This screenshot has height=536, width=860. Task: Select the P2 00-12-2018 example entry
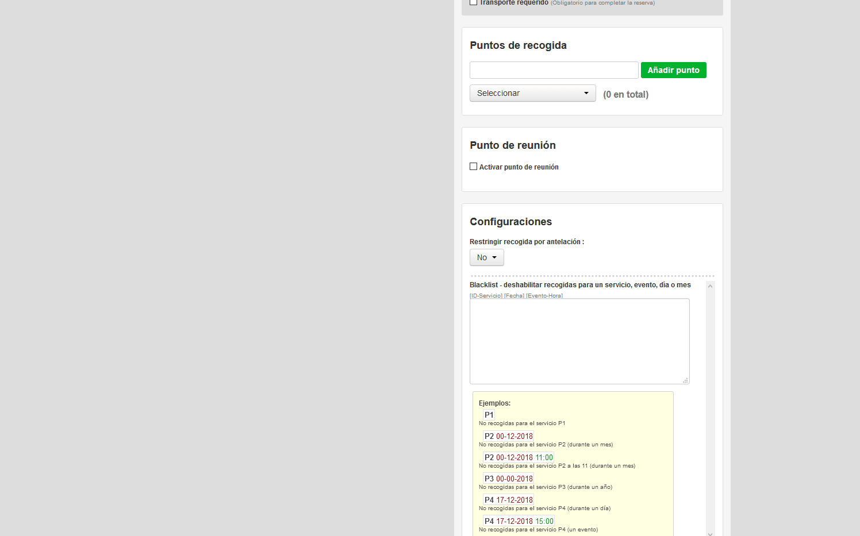pos(508,436)
